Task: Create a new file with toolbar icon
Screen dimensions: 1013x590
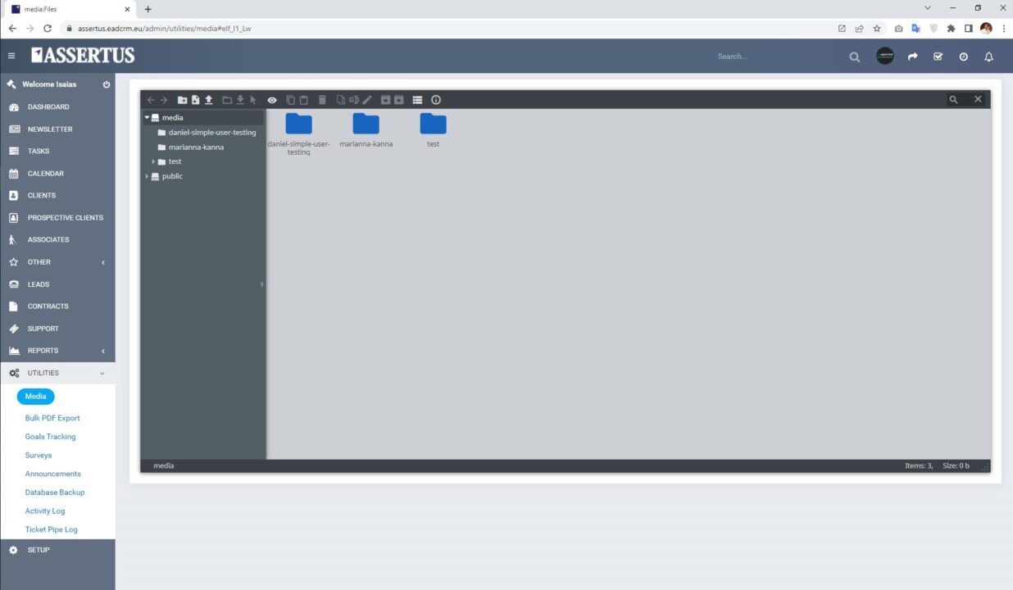Action: (x=196, y=100)
